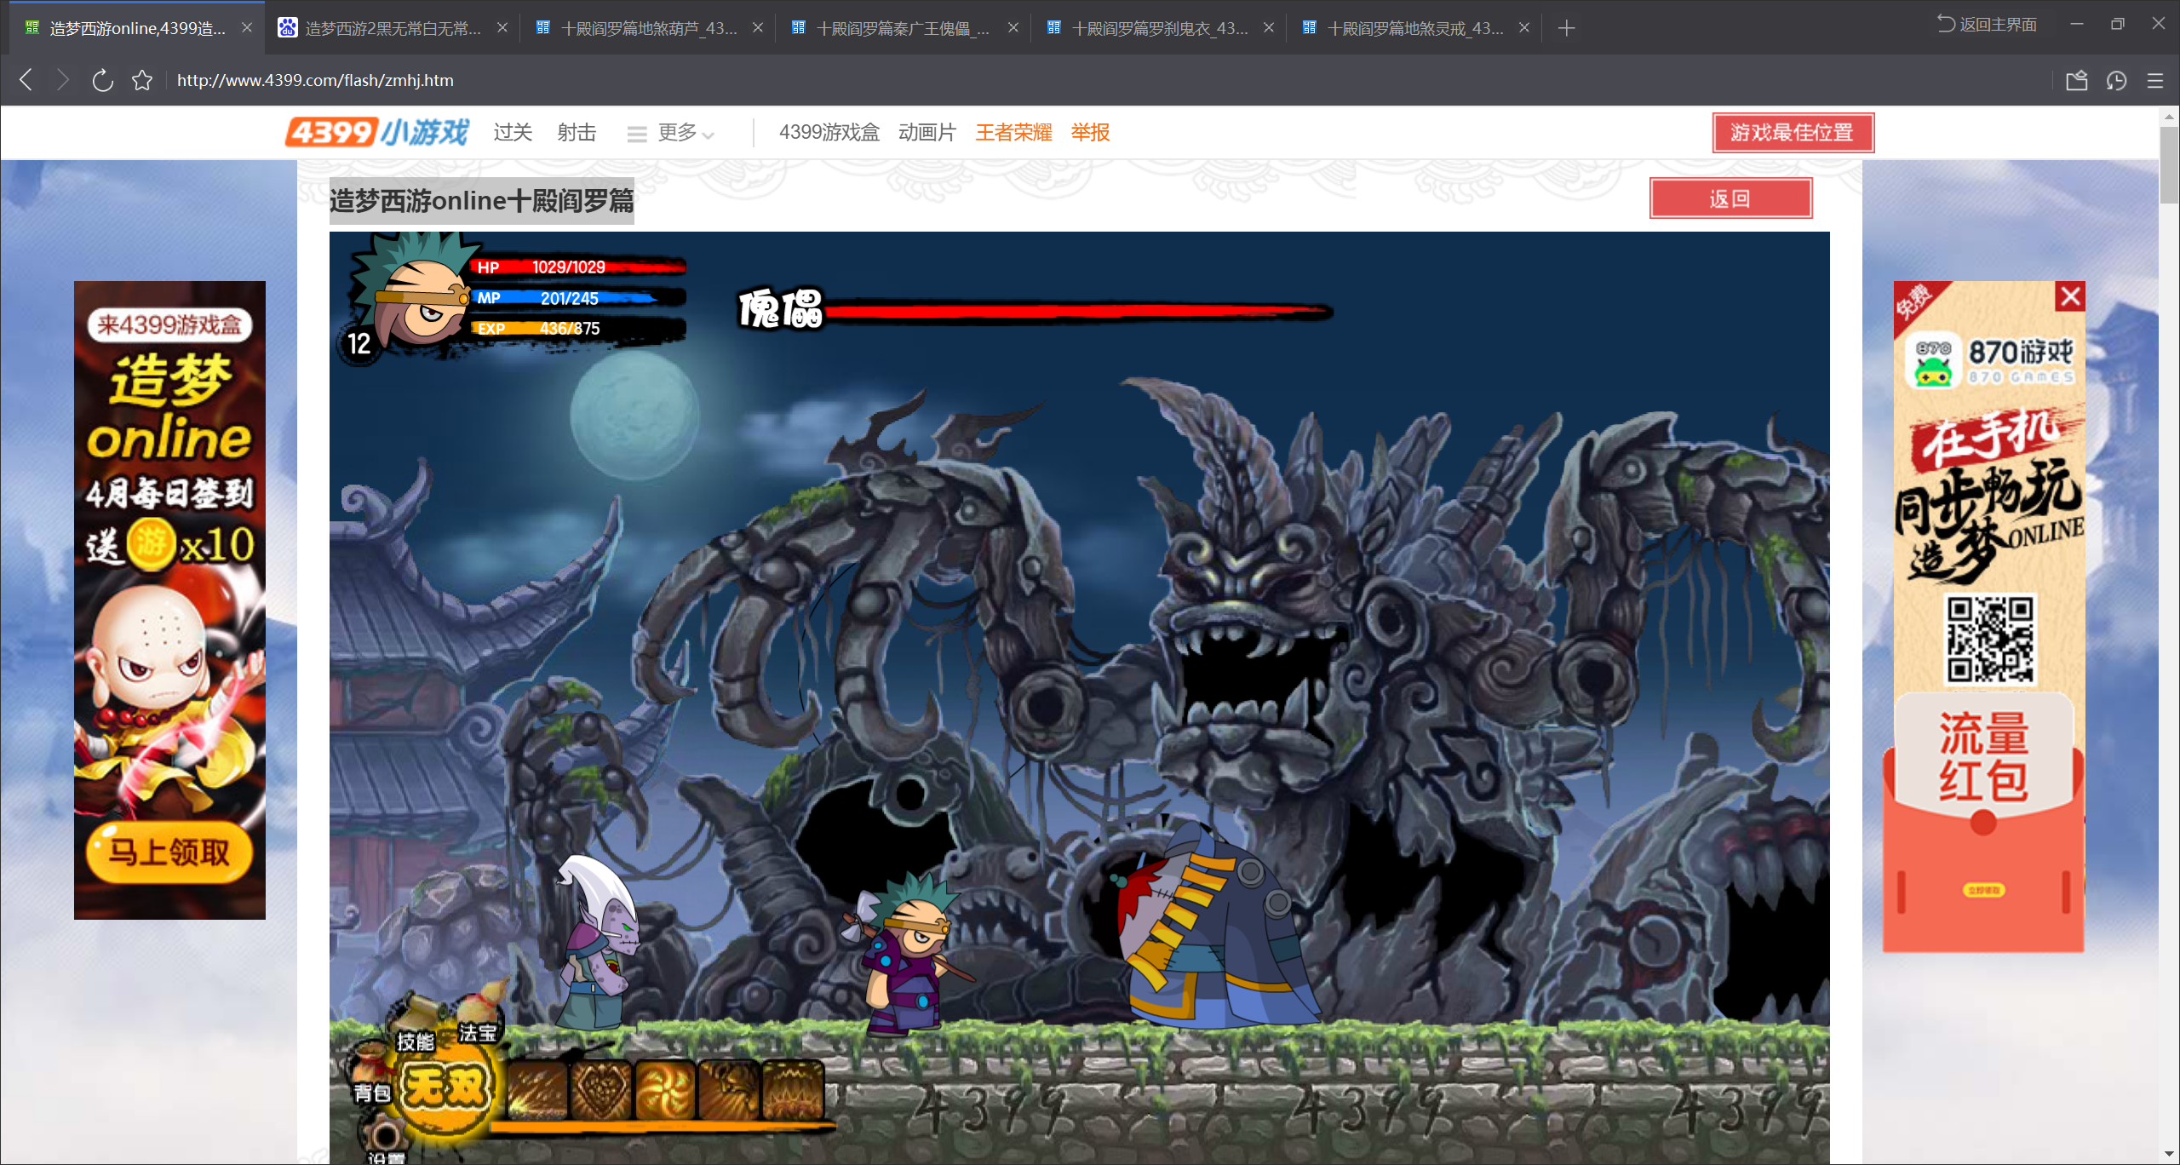The image size is (2180, 1165).
Task: Click the 870游戏 logo in right ad
Action: pos(1991,361)
